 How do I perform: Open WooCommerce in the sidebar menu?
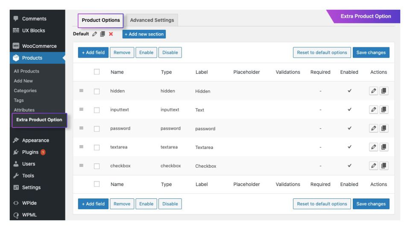click(39, 46)
